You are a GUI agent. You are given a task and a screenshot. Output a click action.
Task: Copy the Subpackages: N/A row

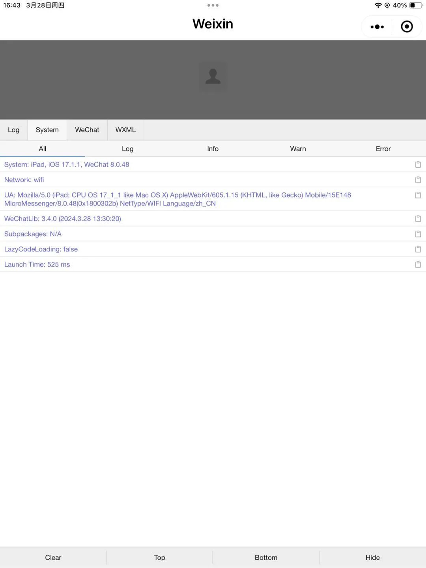(x=418, y=234)
